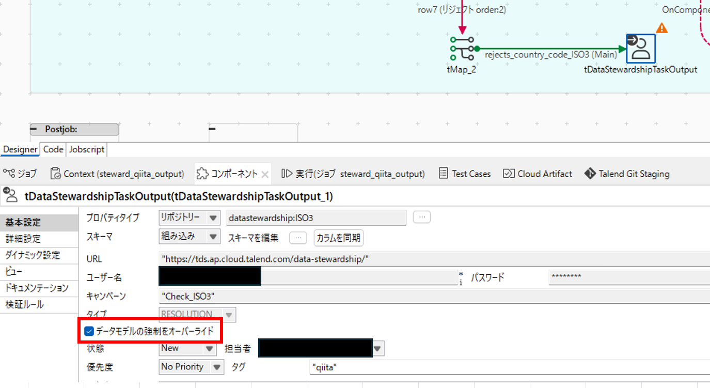Open the Cloud Artifact tab
This screenshot has height=388, width=710.
pyautogui.click(x=538, y=174)
